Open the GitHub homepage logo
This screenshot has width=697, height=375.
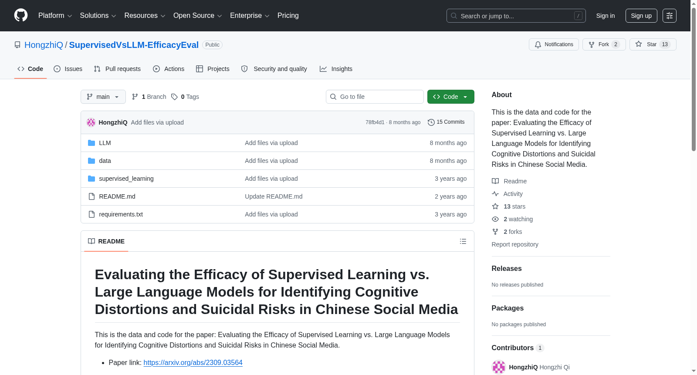tap(21, 15)
